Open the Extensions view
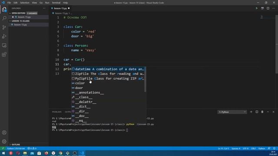Screen dimensions: 278x156 [4, 54]
